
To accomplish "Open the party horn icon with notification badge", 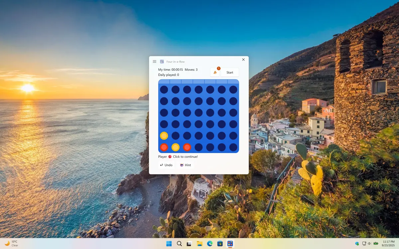I will [215, 72].
